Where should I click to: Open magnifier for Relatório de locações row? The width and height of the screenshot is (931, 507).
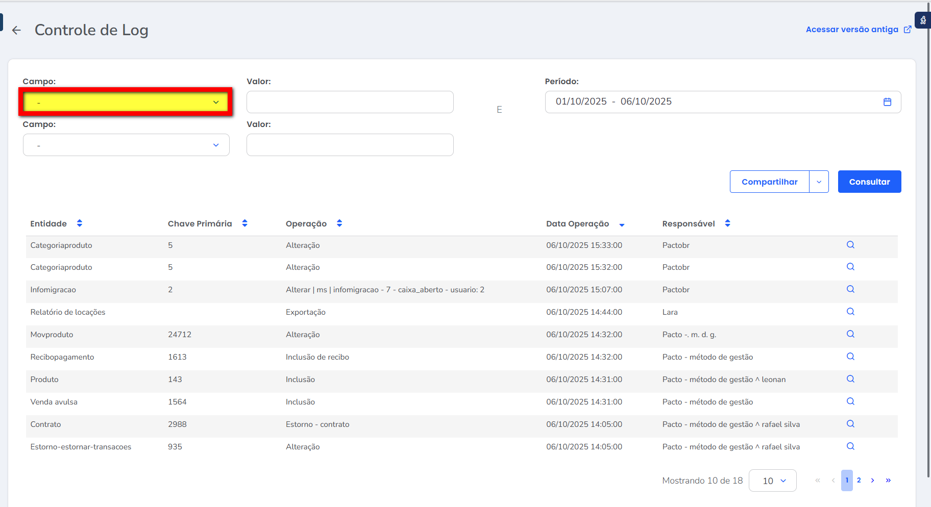point(850,312)
